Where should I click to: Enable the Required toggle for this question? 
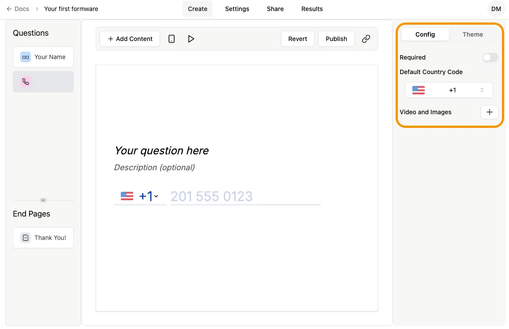pyautogui.click(x=490, y=57)
